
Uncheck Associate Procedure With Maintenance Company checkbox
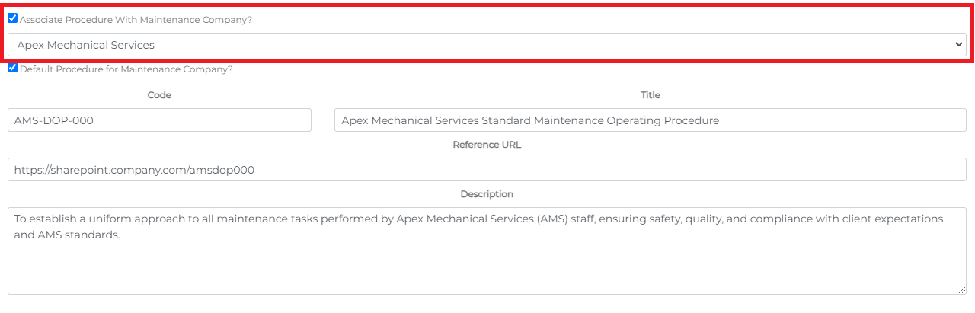[x=13, y=18]
